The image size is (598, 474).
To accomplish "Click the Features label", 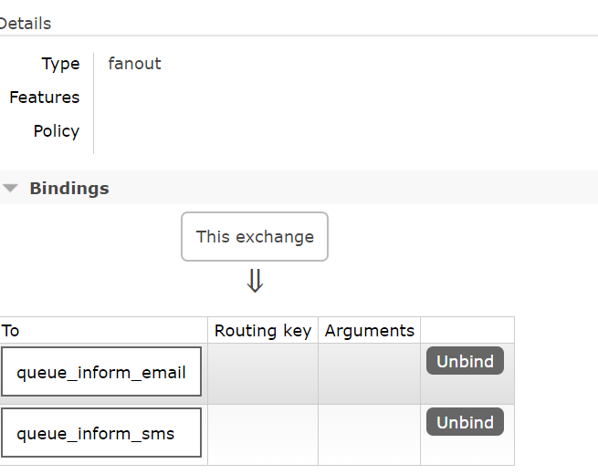I will click(x=45, y=98).
